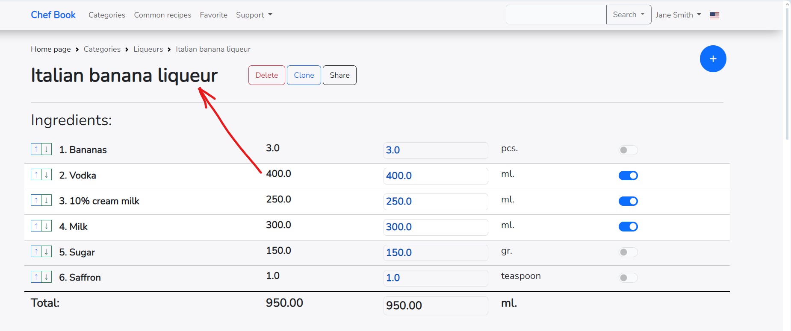Viewport: 791px width, 331px height.
Task: Go to Common recipes in navbar
Action: tap(162, 15)
